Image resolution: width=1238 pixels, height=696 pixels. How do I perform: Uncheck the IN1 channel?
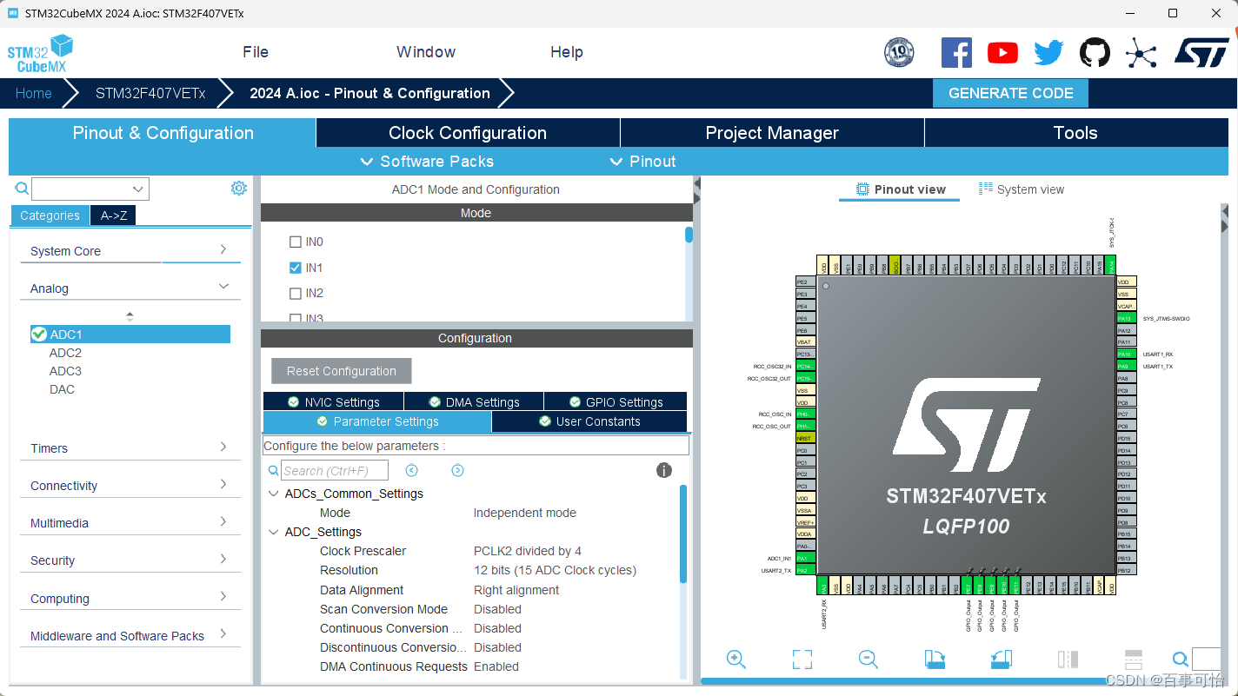[295, 268]
